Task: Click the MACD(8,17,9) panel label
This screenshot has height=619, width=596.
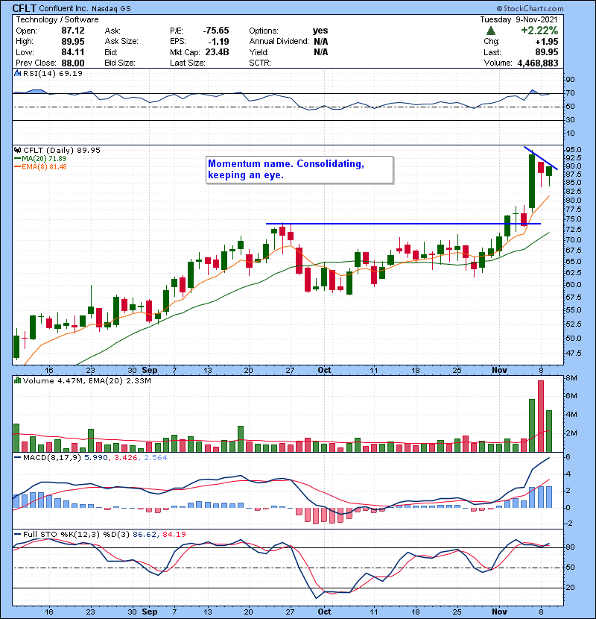Action: click(x=51, y=458)
